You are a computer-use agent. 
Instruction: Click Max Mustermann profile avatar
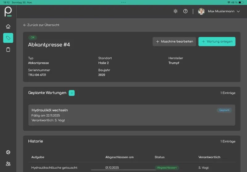201,11
